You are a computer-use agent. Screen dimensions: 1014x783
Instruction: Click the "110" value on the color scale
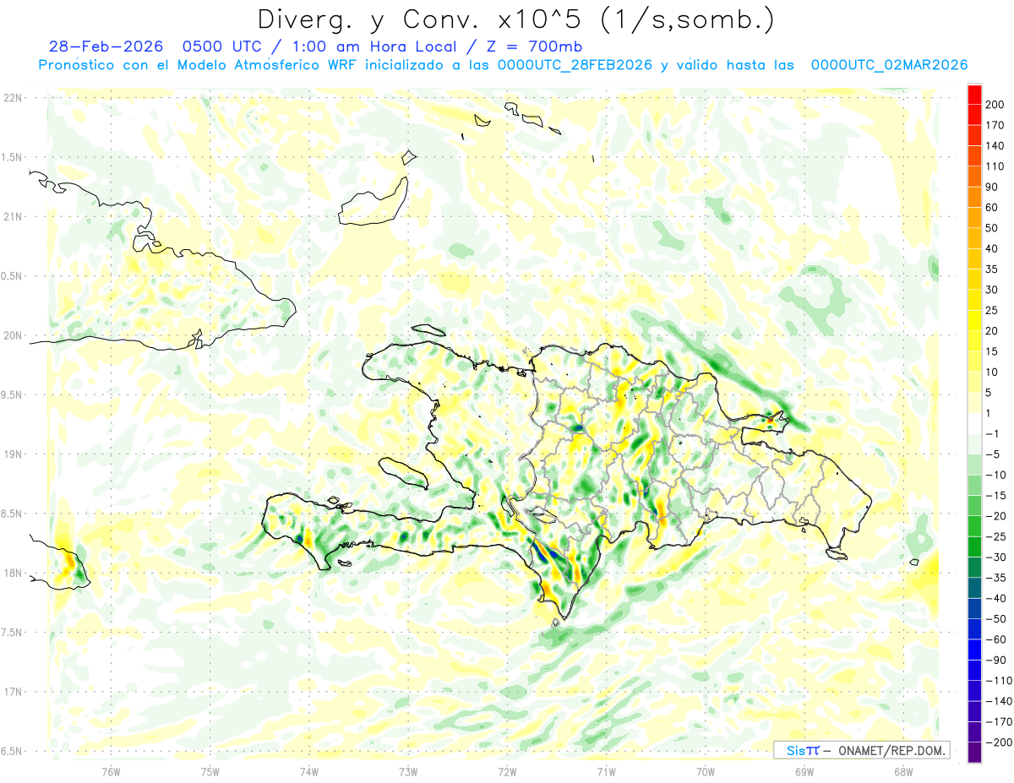tap(995, 166)
